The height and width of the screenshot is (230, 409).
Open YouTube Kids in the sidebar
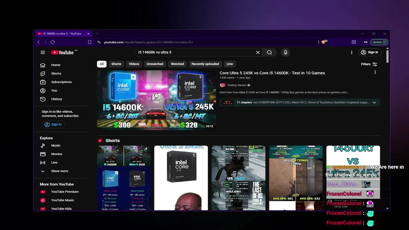point(61,209)
